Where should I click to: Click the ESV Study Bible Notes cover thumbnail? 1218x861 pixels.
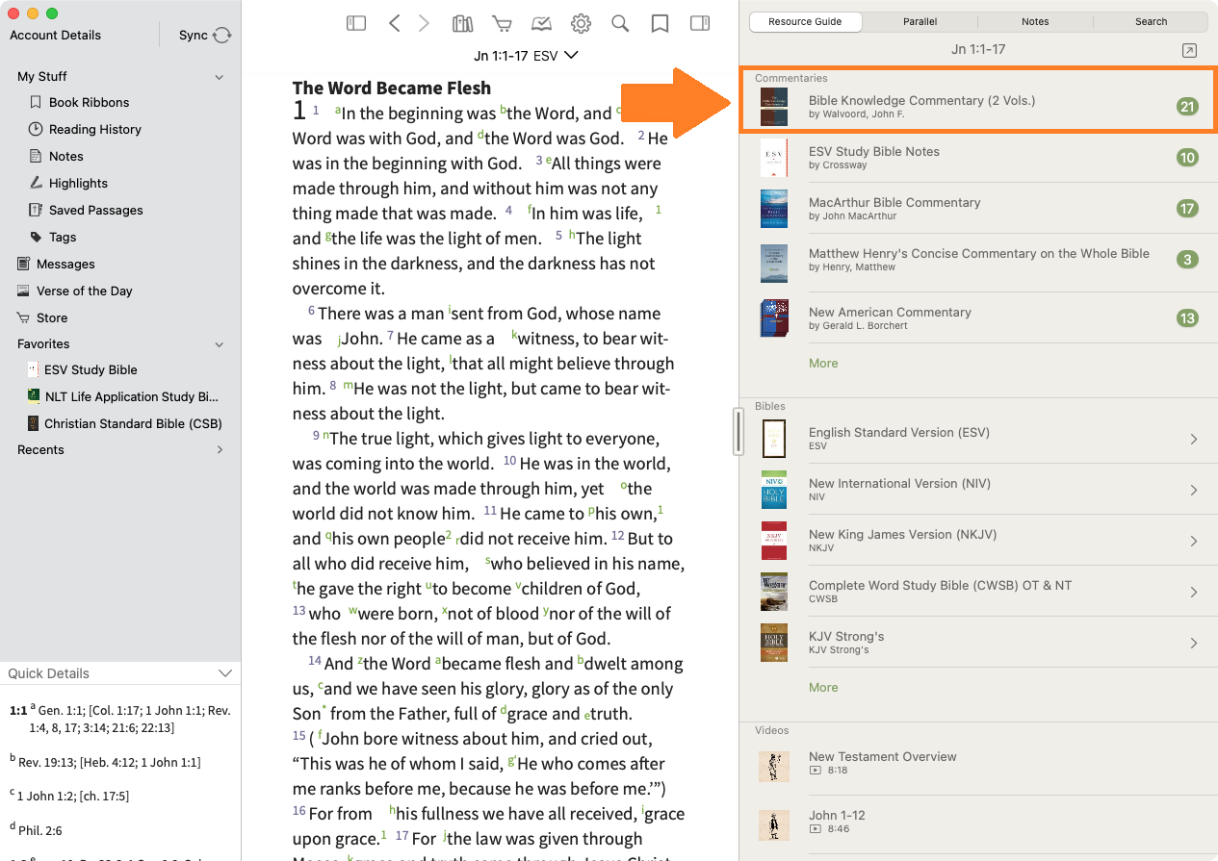coord(774,158)
